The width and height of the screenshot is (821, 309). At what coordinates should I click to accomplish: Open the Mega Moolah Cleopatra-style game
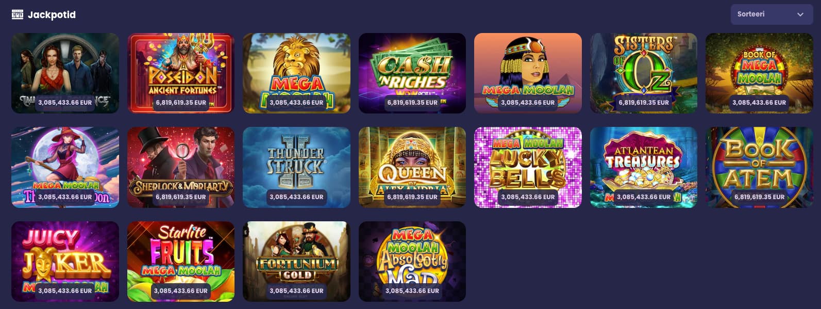pyautogui.click(x=528, y=73)
